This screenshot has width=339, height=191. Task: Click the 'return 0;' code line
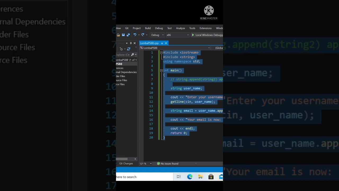click(x=179, y=133)
